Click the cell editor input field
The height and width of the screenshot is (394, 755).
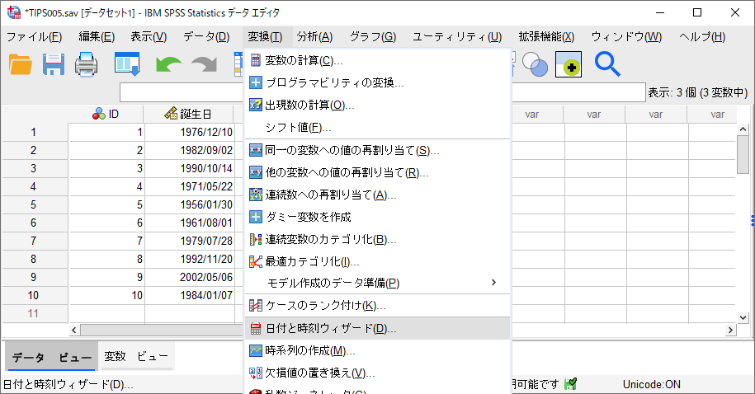382,92
